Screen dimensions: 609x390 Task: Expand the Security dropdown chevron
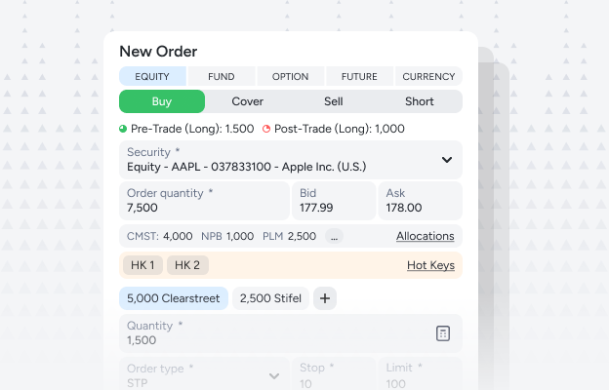[447, 160]
